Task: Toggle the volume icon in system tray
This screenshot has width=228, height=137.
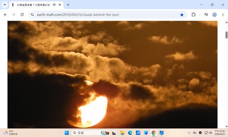Action: click(x=210, y=133)
